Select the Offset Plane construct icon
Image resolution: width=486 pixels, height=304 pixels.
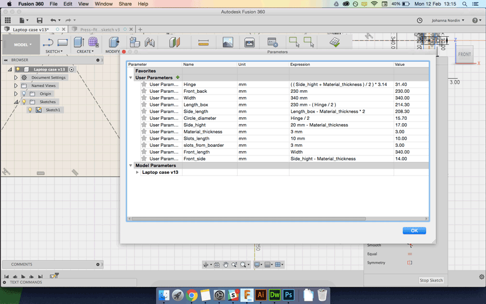(x=174, y=43)
